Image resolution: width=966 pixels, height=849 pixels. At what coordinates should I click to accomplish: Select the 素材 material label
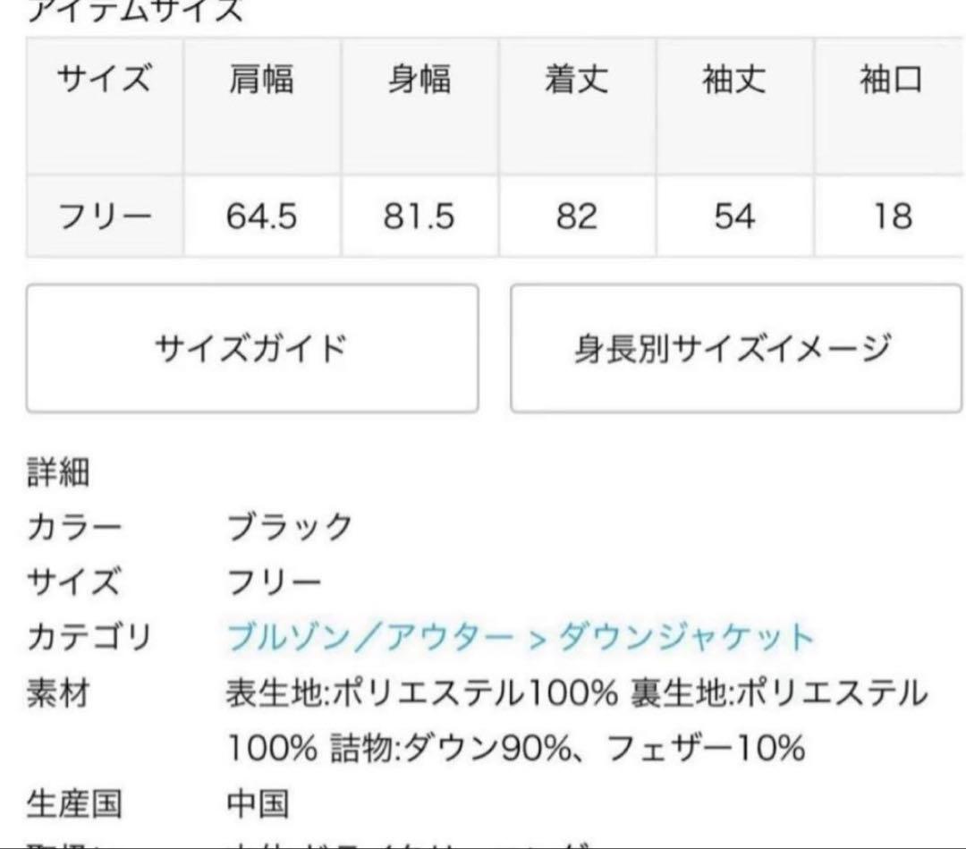(58, 692)
